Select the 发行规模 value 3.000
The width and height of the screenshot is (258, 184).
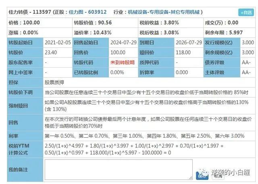[248, 43]
